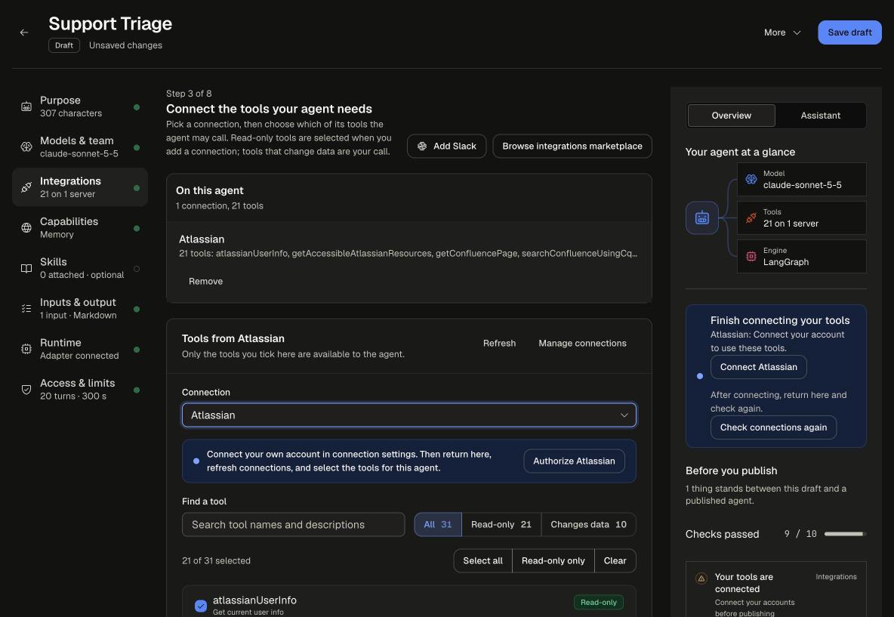Screen dimensions: 894x617
Task: Click the Purpose robot icon in sidebar
Action: (x=26, y=106)
